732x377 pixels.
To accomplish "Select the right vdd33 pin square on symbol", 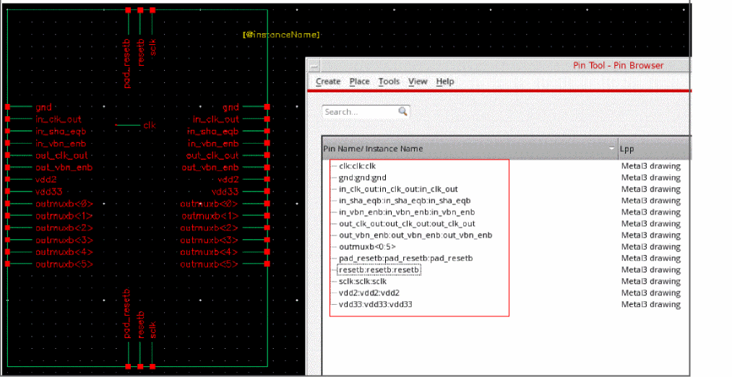I will click(267, 192).
